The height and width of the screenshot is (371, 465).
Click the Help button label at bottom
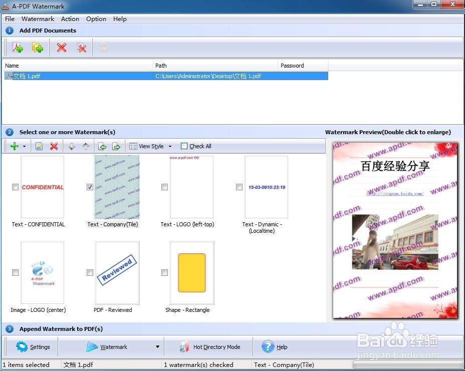coord(282,347)
